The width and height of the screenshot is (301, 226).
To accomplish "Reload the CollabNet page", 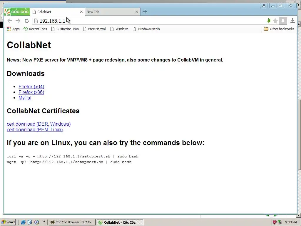I will coord(27,21).
